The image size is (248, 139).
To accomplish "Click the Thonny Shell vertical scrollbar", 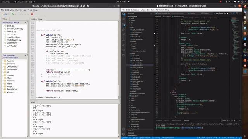I will point(119,120).
